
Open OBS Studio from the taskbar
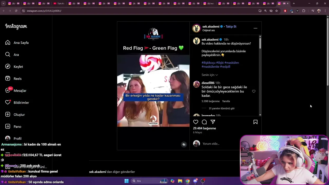(x=203, y=181)
